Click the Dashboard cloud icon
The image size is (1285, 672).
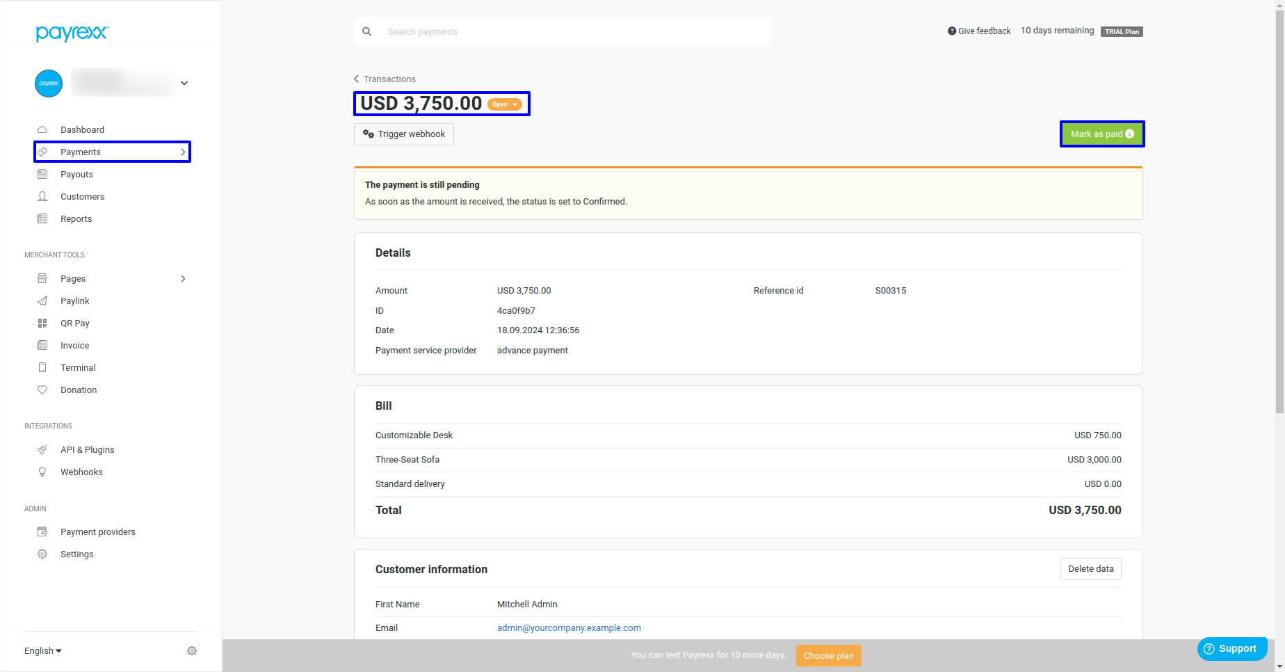pos(42,130)
